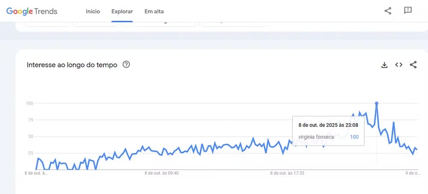Click the 50 label on the vertical axis
428x194 pixels.
[31, 137]
